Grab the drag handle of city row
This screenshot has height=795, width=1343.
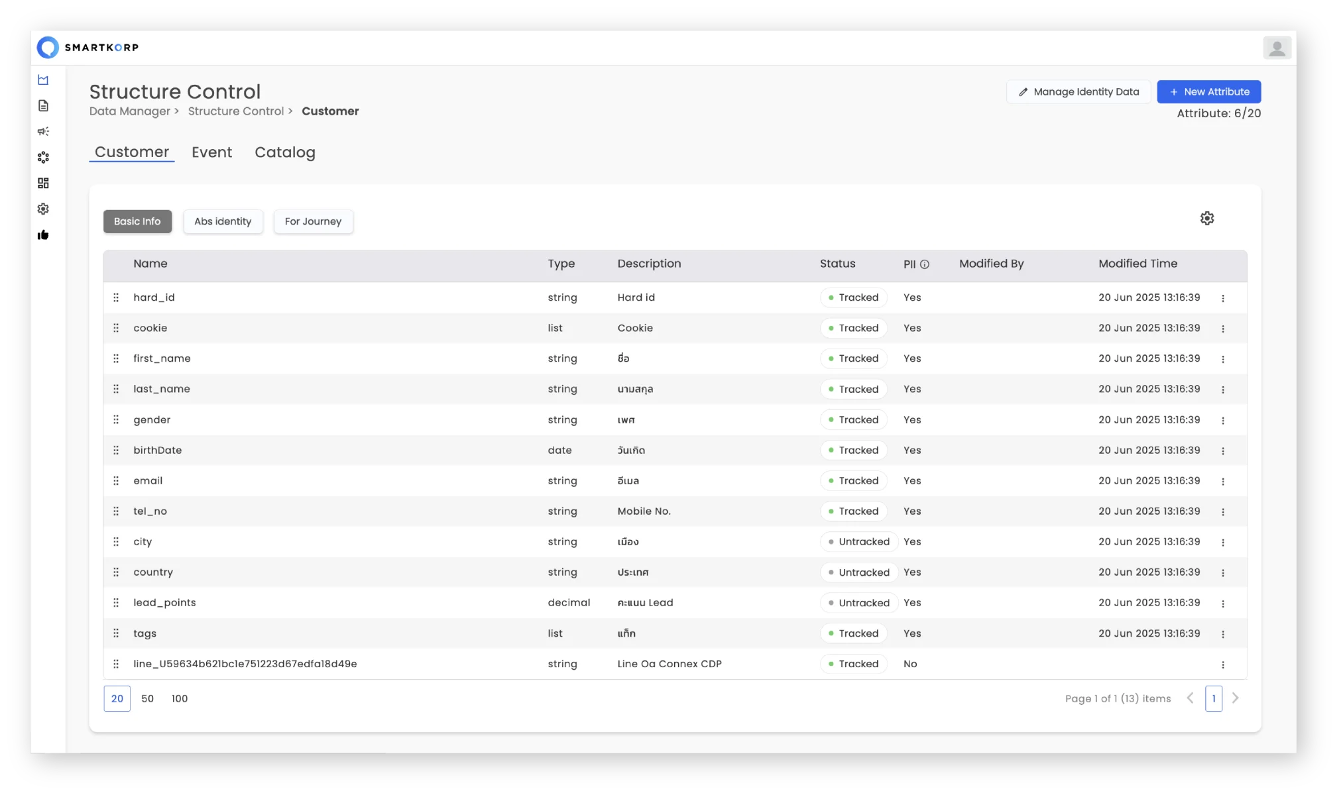tap(116, 541)
